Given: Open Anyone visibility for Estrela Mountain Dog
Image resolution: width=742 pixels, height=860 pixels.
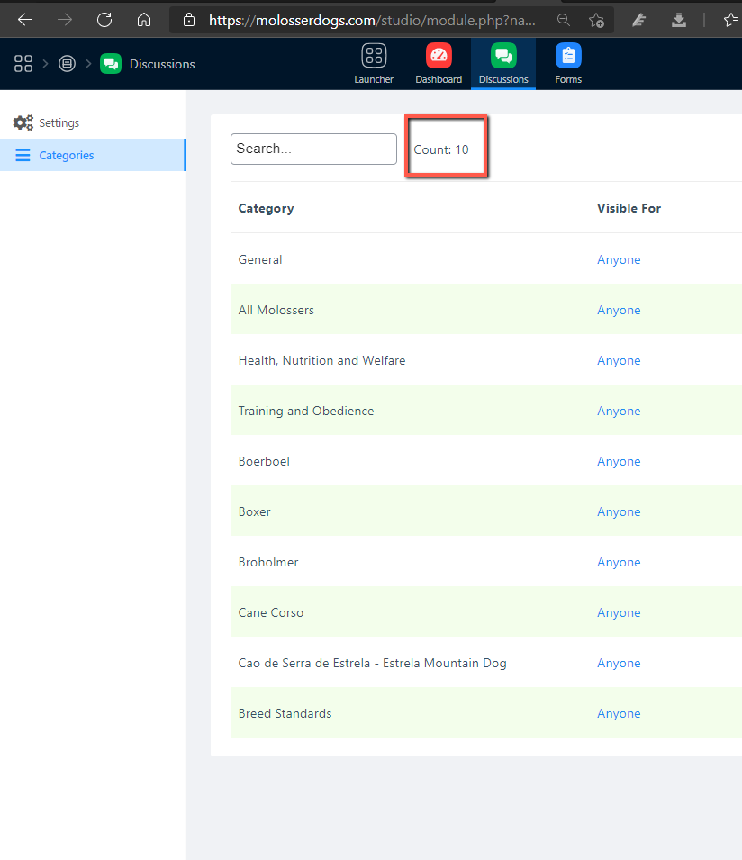Looking at the screenshot, I should tap(619, 663).
